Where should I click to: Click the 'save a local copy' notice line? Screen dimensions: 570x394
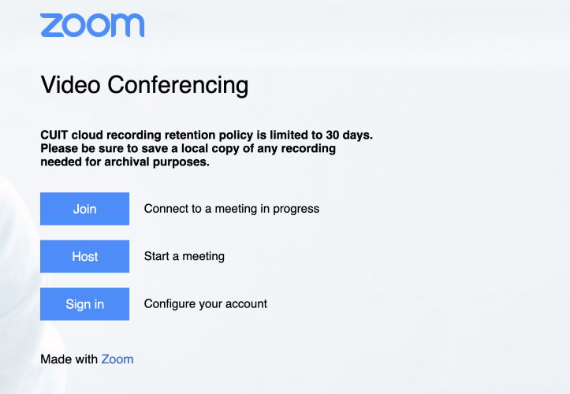[188, 148]
